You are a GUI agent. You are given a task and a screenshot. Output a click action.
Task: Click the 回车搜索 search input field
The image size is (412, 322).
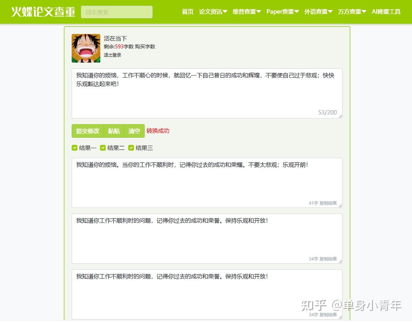click(116, 12)
